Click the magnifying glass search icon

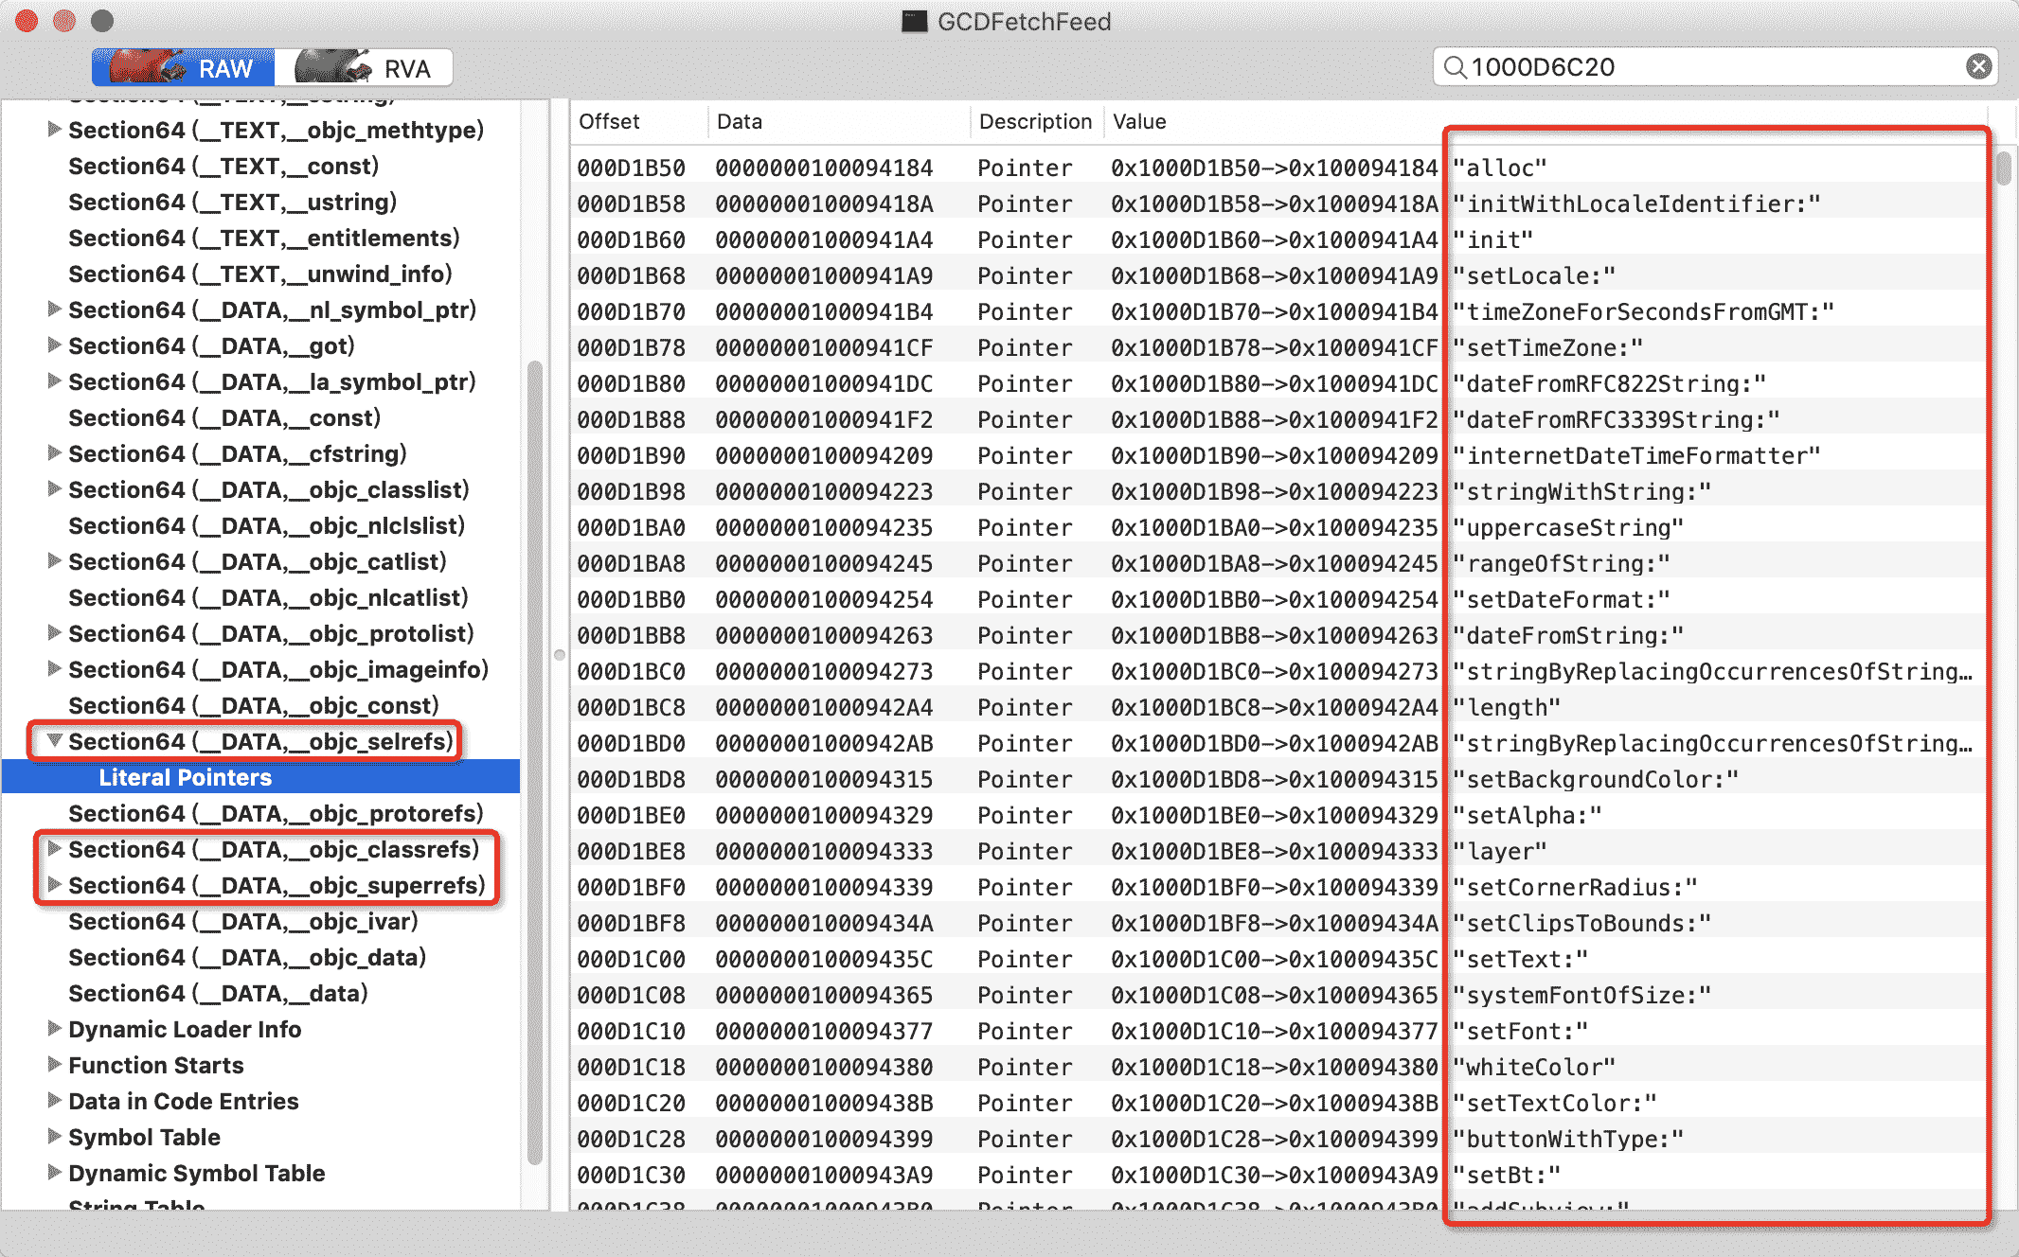1454,66
